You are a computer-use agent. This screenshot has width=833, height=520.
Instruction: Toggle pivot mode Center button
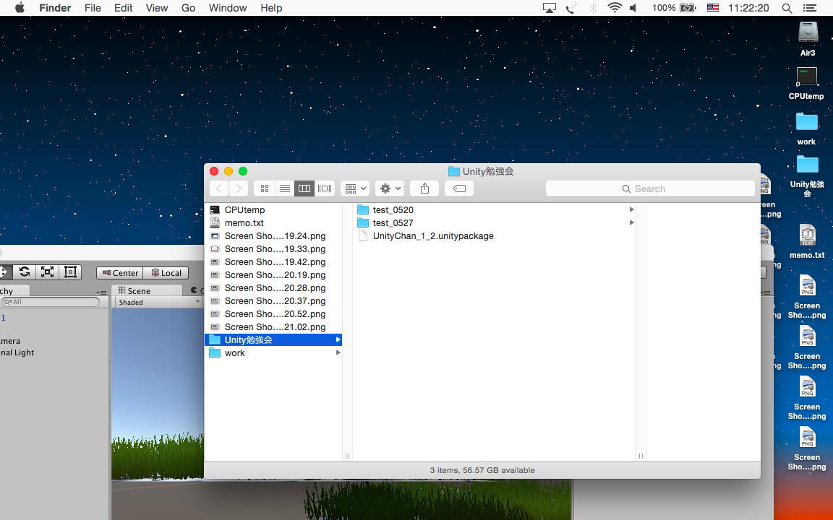click(x=120, y=273)
